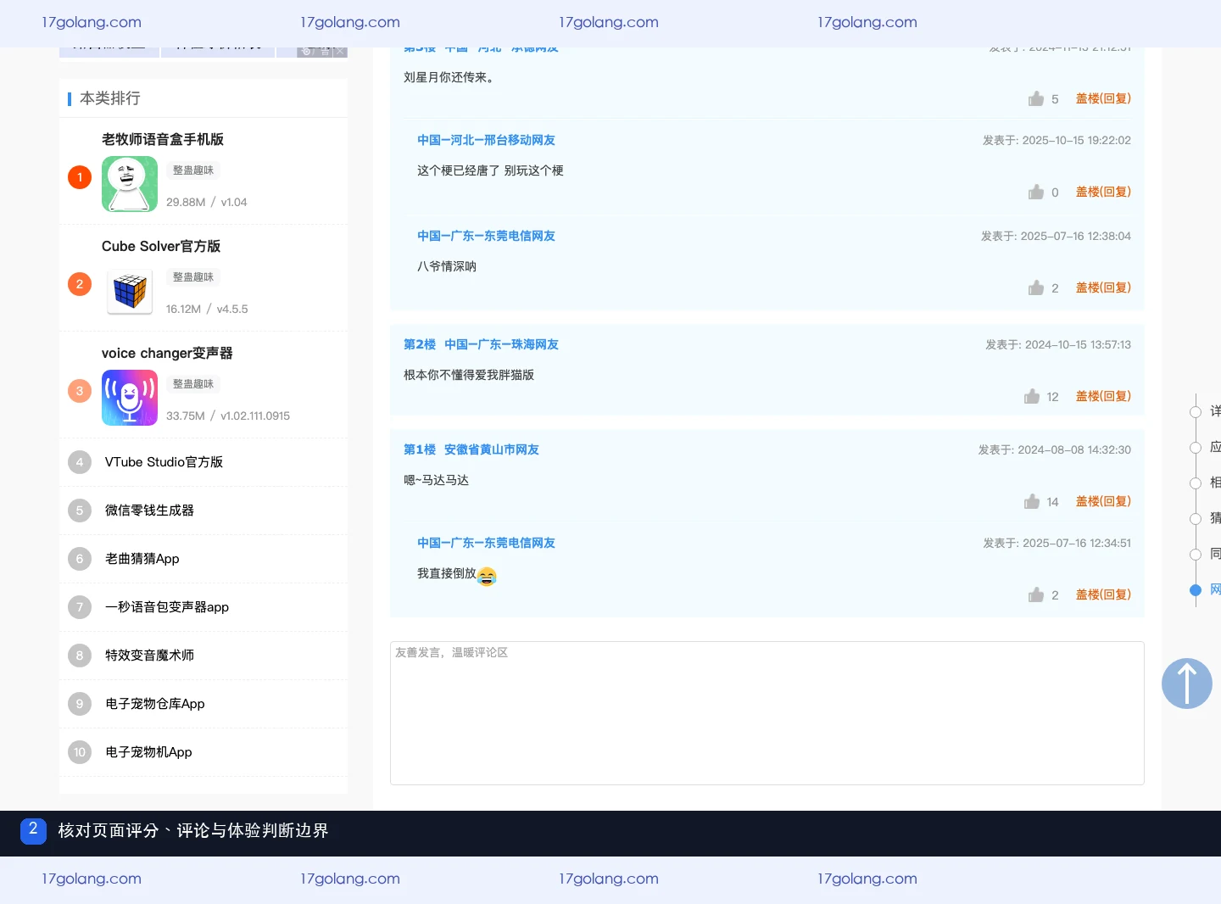Open 电子宠物机App ranking entry
The height and width of the screenshot is (904, 1221).
coord(148,752)
